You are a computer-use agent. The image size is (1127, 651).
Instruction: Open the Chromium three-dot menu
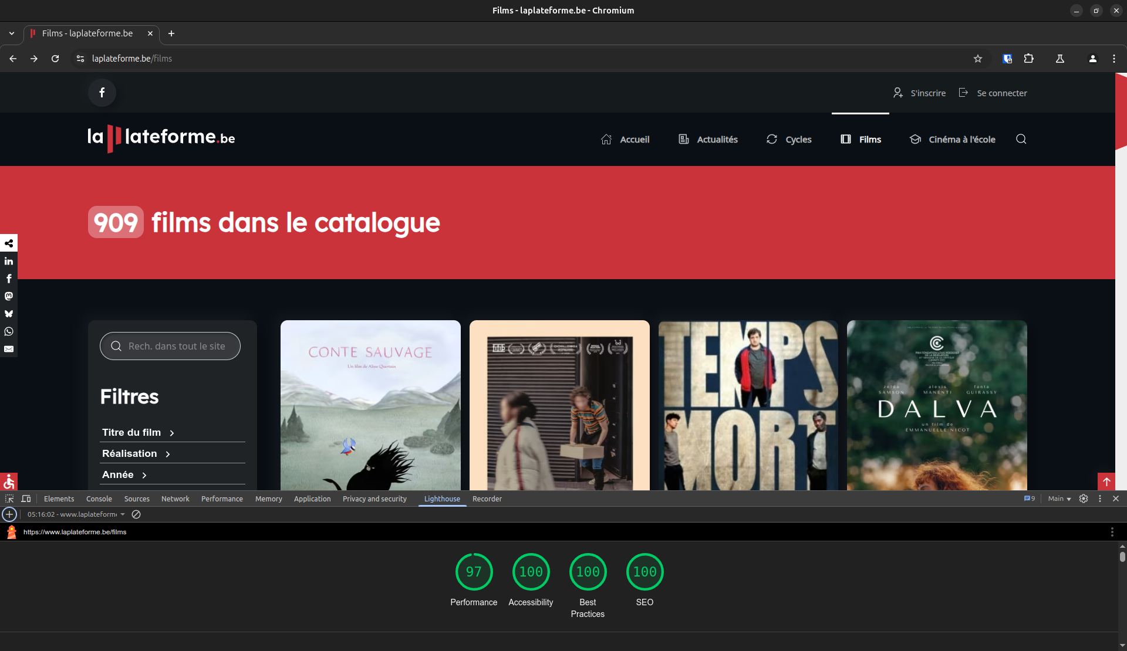pos(1114,59)
